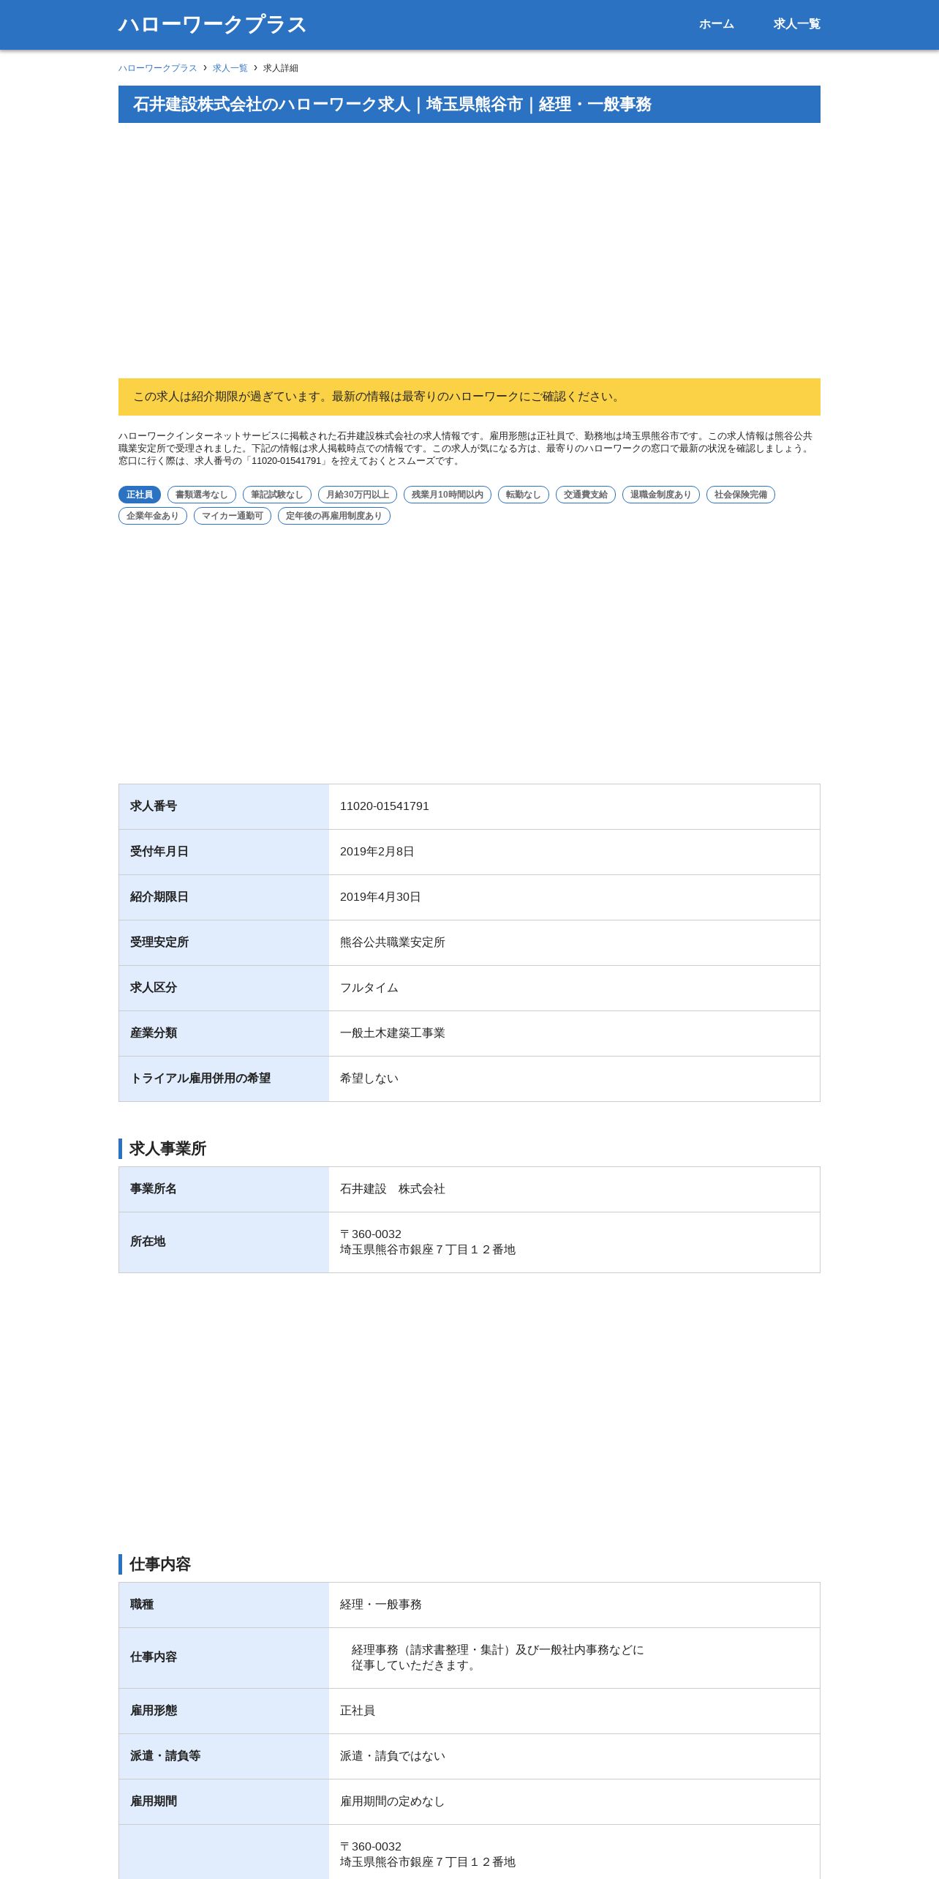
Task: Select the 転勤なし tag
Action: 524,495
